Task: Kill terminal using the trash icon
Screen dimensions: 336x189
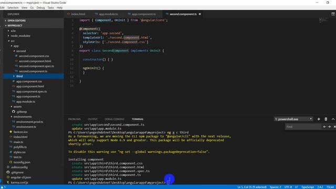Action: point(325,119)
